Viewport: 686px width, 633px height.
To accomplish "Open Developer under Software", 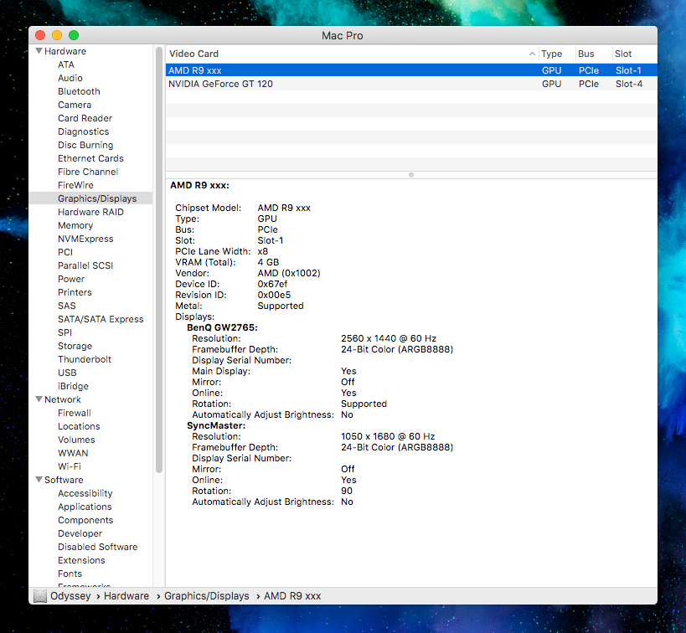I will 80,533.
